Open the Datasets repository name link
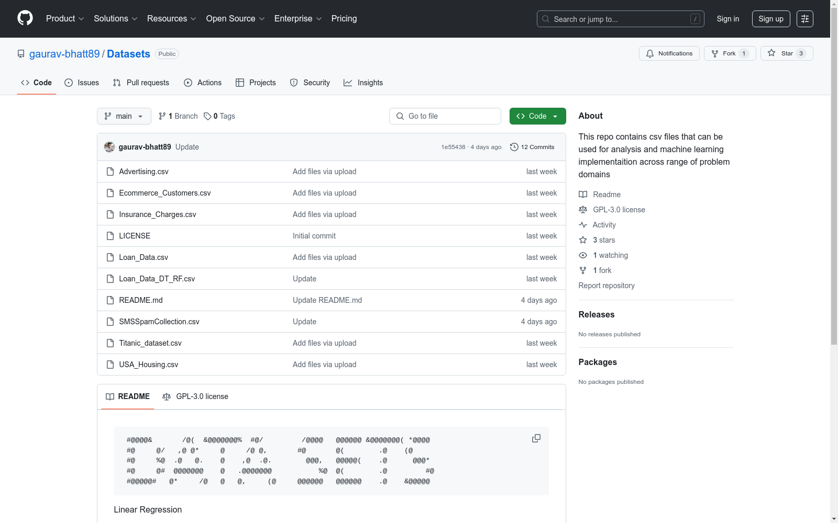The height and width of the screenshot is (523, 838). 128,54
